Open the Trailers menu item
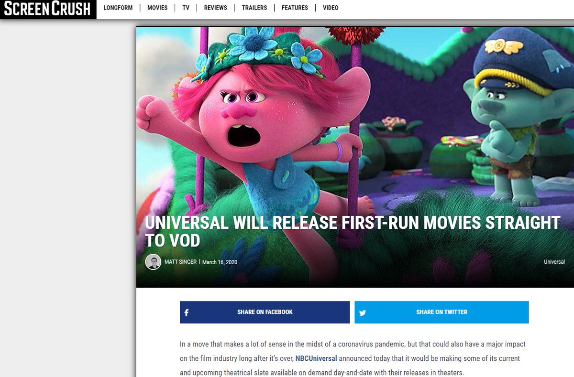The width and height of the screenshot is (574, 377). (x=254, y=8)
